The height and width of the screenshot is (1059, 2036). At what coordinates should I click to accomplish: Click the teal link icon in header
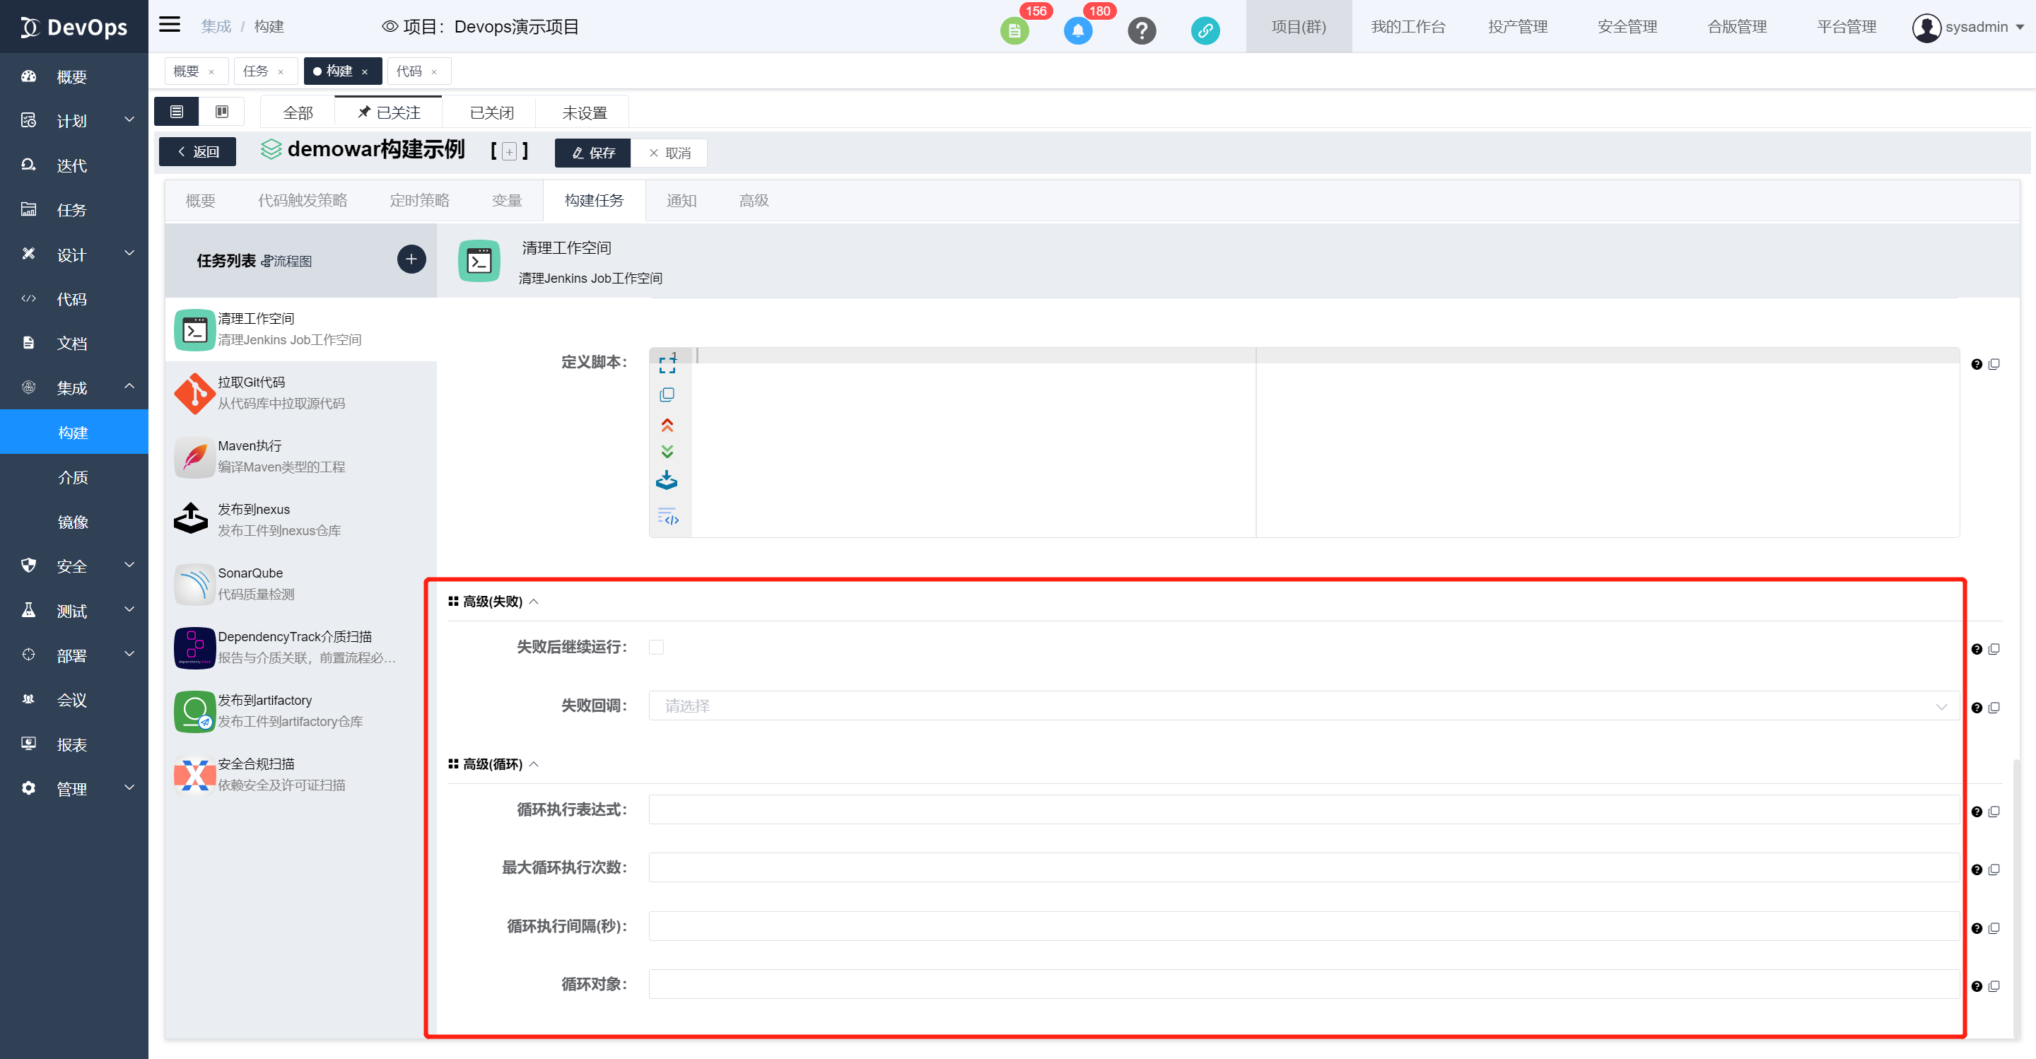point(1205,31)
